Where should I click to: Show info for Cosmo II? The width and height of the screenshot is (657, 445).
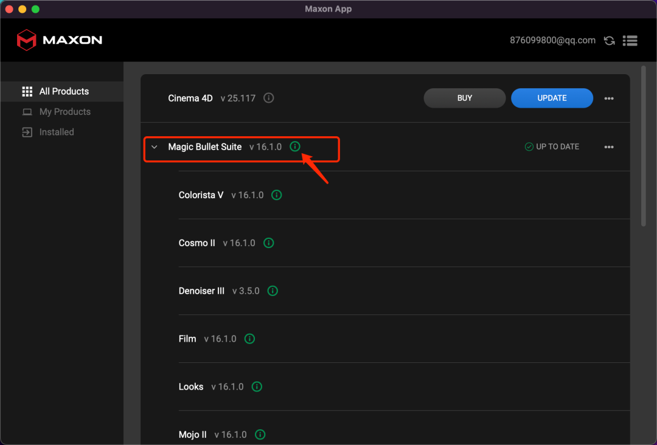268,243
